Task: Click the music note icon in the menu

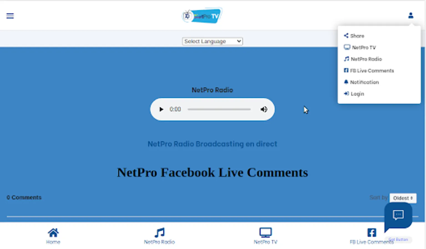Action: [x=346, y=59]
